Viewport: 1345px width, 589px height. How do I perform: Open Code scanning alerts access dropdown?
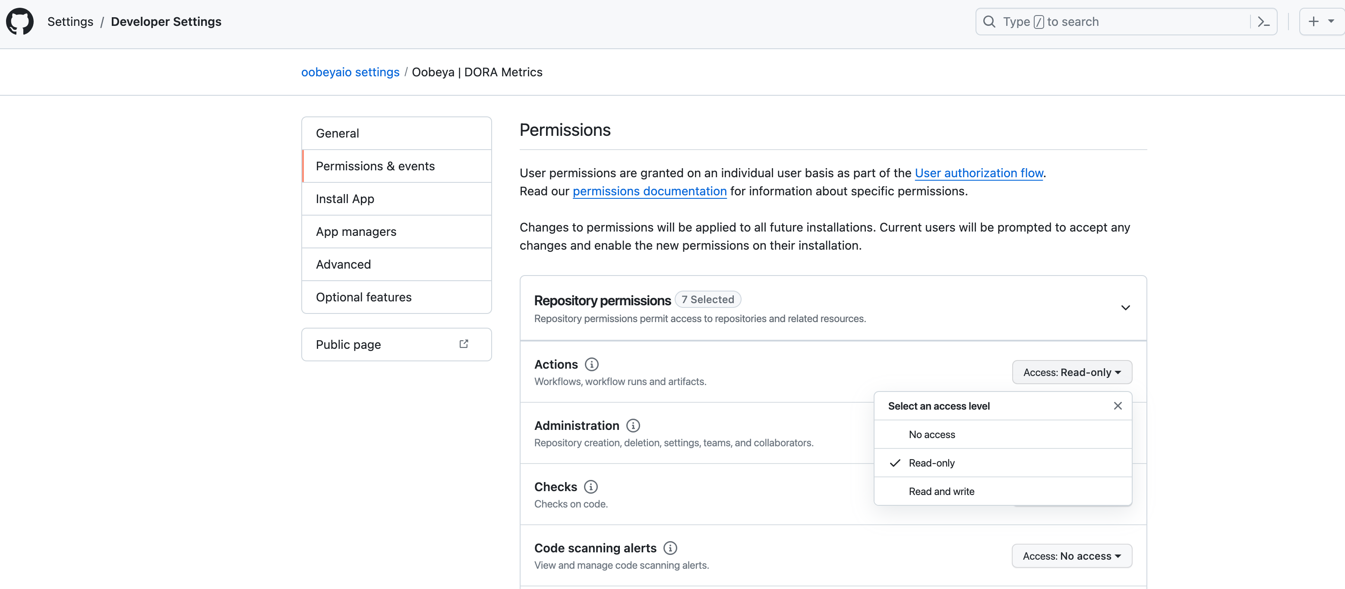pos(1071,556)
